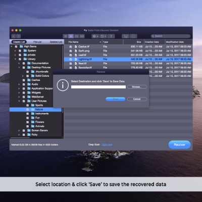Open the gear settings menu

click(95, 36)
